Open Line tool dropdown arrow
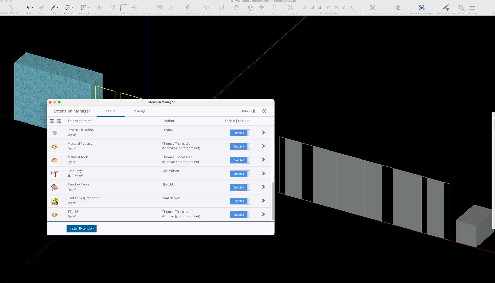The image size is (495, 283). point(58,8)
